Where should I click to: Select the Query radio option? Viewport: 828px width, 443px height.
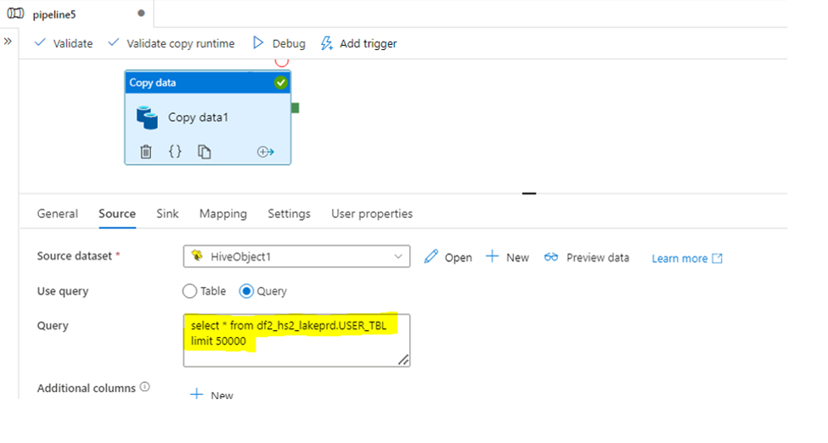coord(246,291)
